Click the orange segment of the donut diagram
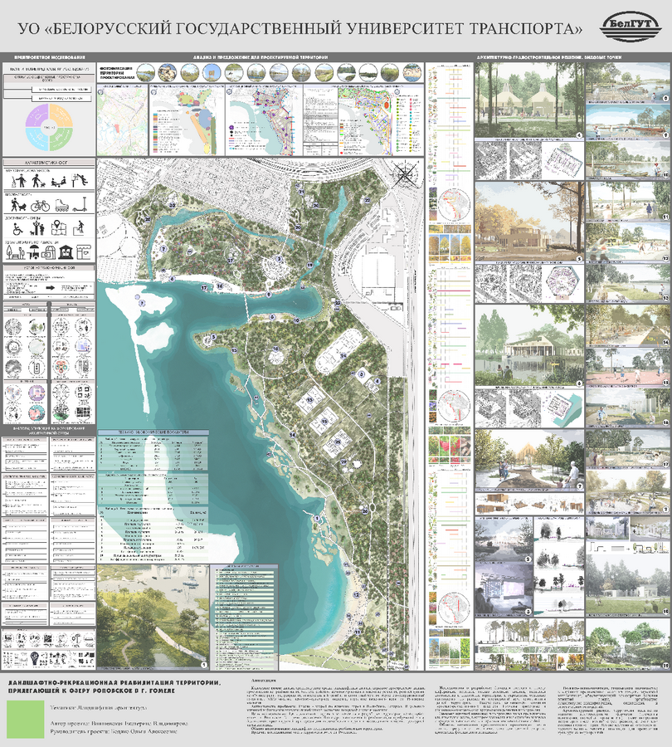Image resolution: width=672 pixels, height=747 pixels. point(61,115)
